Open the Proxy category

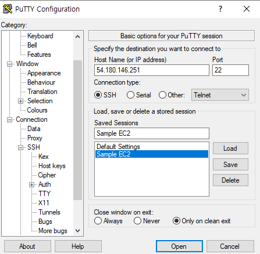[x=35, y=138]
